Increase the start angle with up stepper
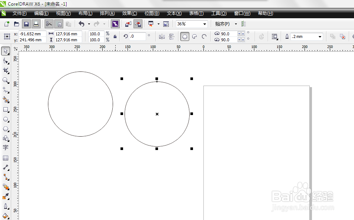Screen dimensions: 354x220 coord(243,34)
